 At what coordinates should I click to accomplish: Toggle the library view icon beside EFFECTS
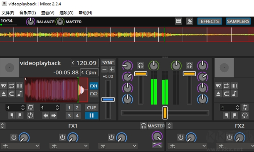click(x=178, y=21)
